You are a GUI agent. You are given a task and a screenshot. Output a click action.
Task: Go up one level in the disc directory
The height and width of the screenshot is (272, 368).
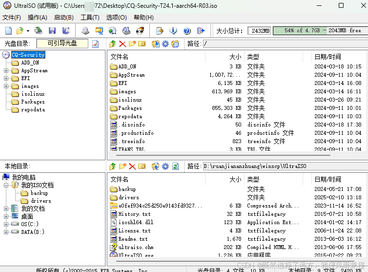tap(113, 43)
